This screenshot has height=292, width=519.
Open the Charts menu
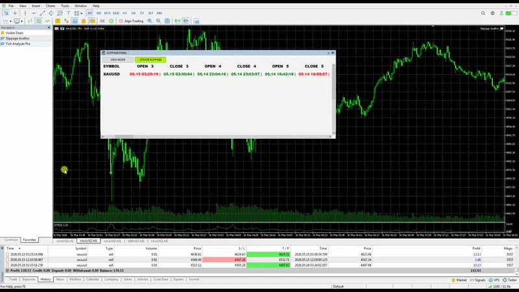(51, 6)
